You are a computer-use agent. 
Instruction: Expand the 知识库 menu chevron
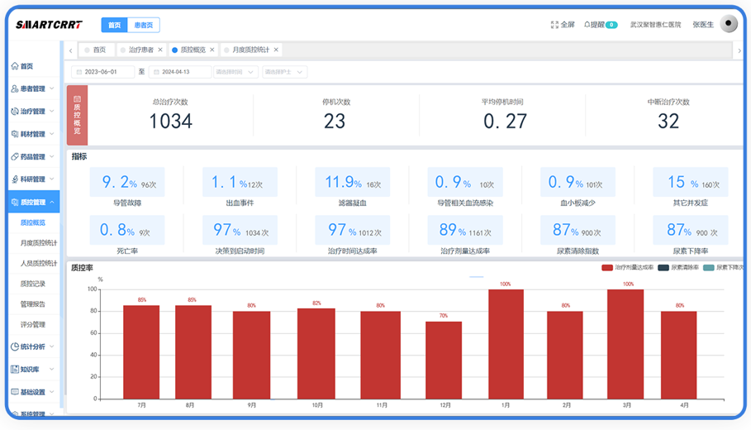[x=52, y=369]
